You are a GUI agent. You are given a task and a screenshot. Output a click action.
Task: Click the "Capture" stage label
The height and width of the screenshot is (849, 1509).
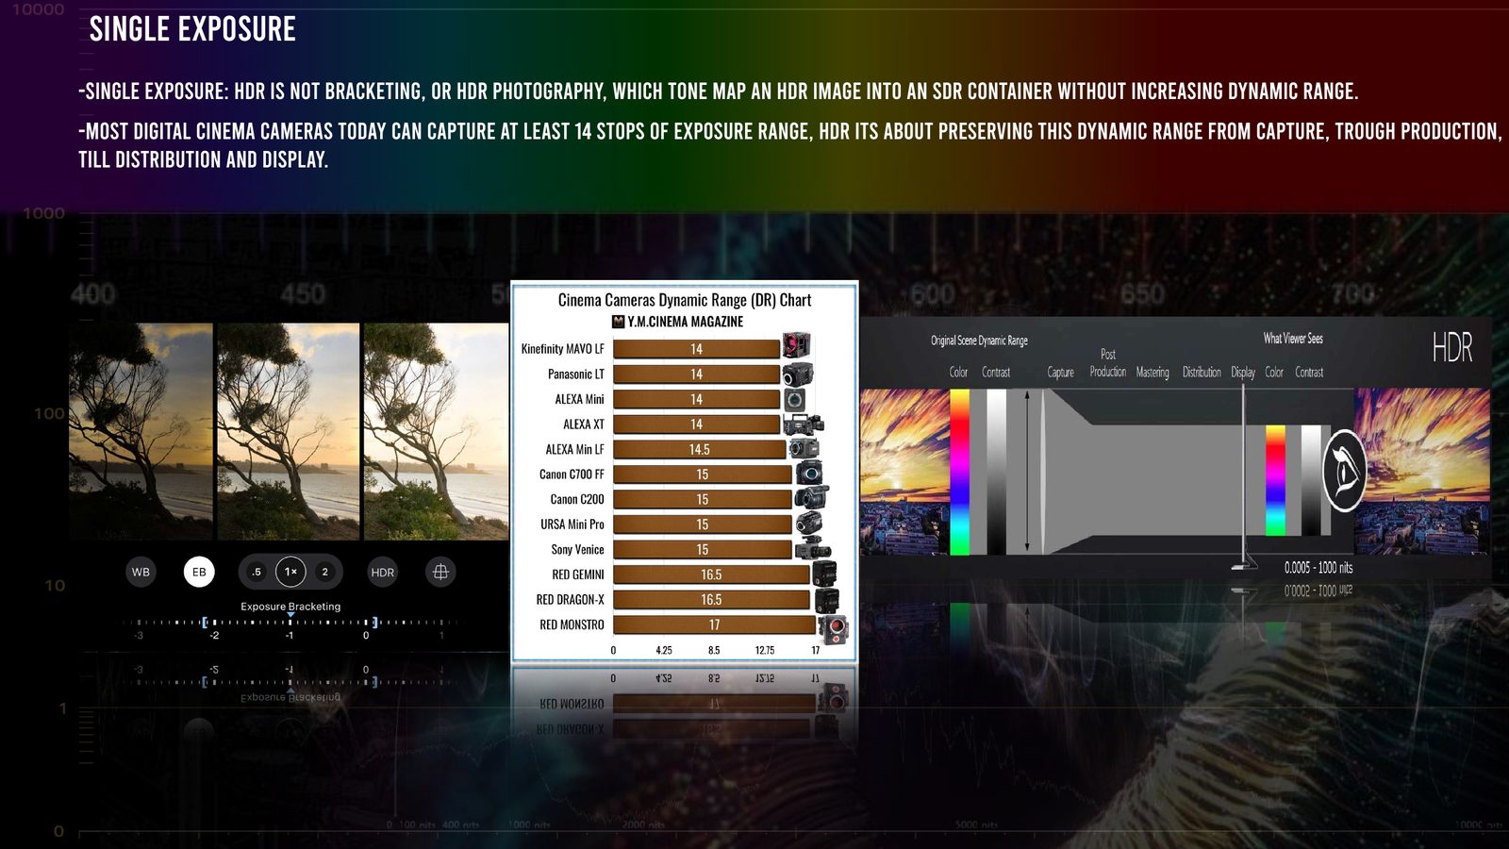click(x=1061, y=373)
